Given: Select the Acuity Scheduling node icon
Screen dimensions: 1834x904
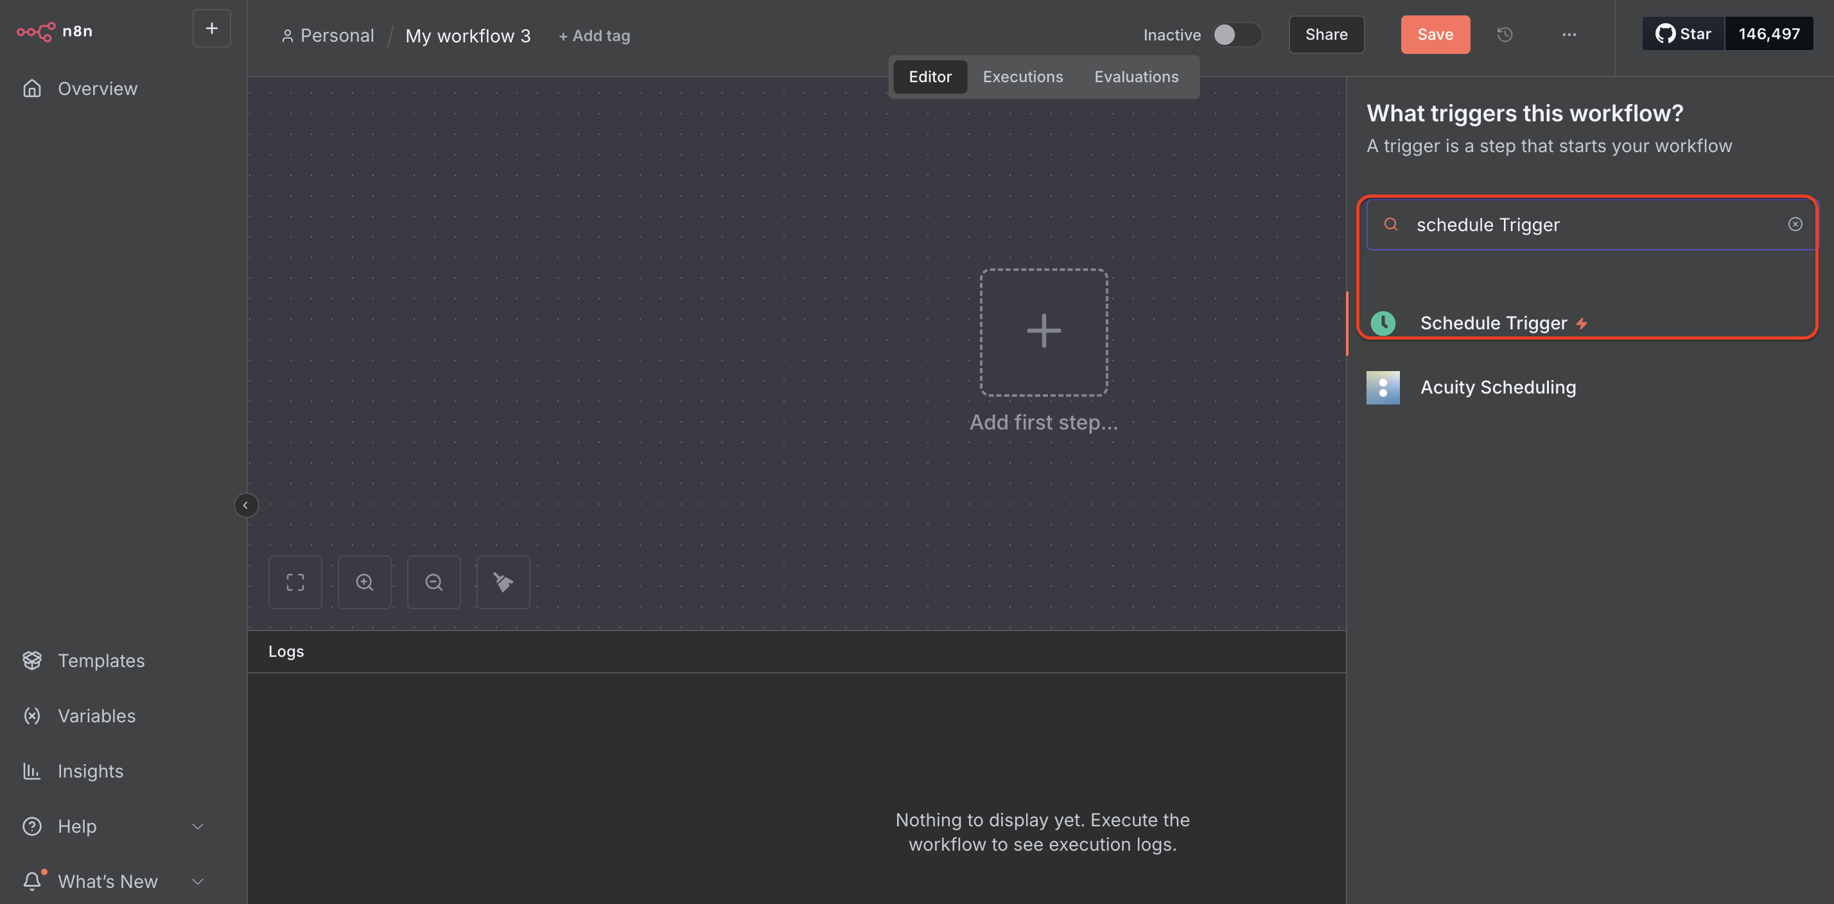Looking at the screenshot, I should click(1383, 387).
